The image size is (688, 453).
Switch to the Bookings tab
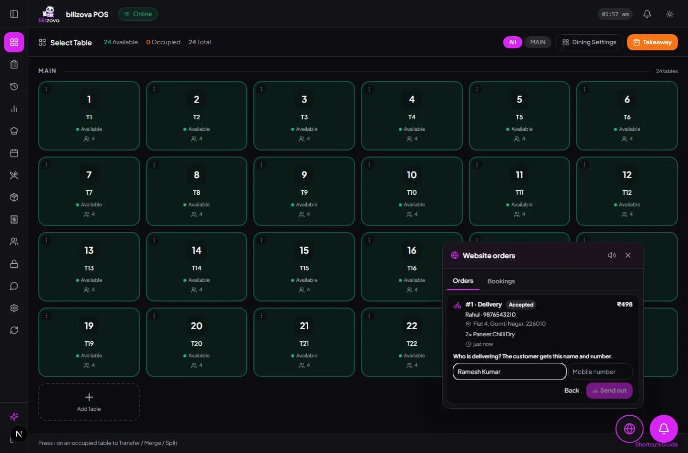501,281
